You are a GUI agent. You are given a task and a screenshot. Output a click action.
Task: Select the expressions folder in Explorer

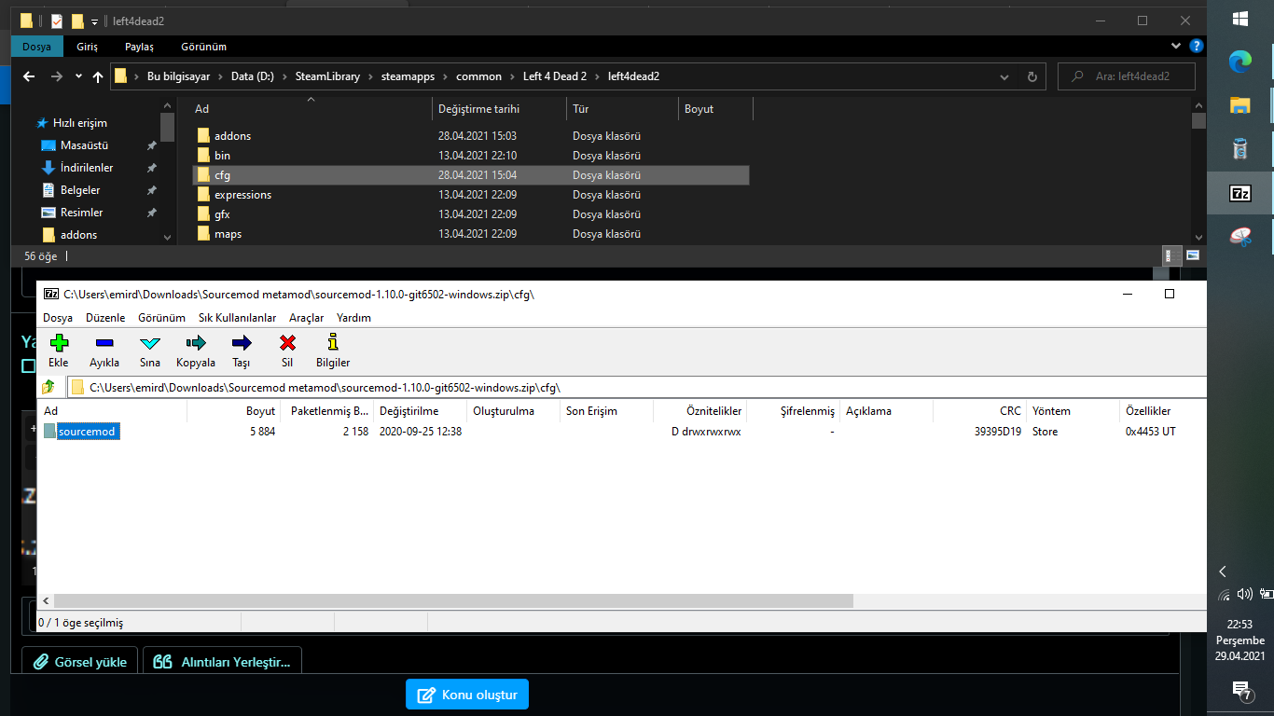[470, 195]
